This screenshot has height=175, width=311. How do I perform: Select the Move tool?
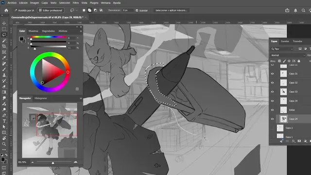pos(4,23)
